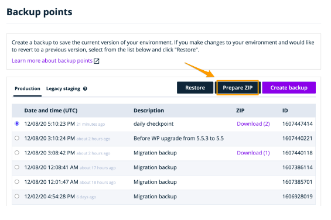Viewport: 331px width, 220px height.
Task: Open Learn more about backup points link
Action: 52,61
